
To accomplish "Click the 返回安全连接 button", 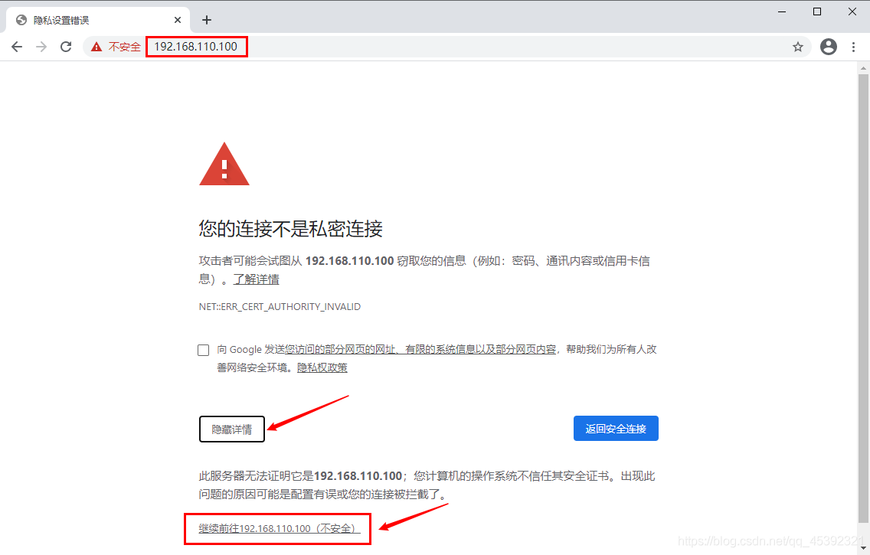I will click(616, 429).
